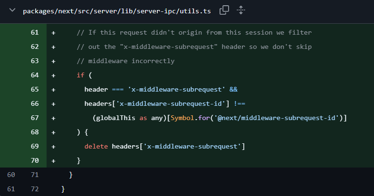Select added line number 66
Image resolution: width=374 pixels, height=196 pixels.
pos(34,103)
